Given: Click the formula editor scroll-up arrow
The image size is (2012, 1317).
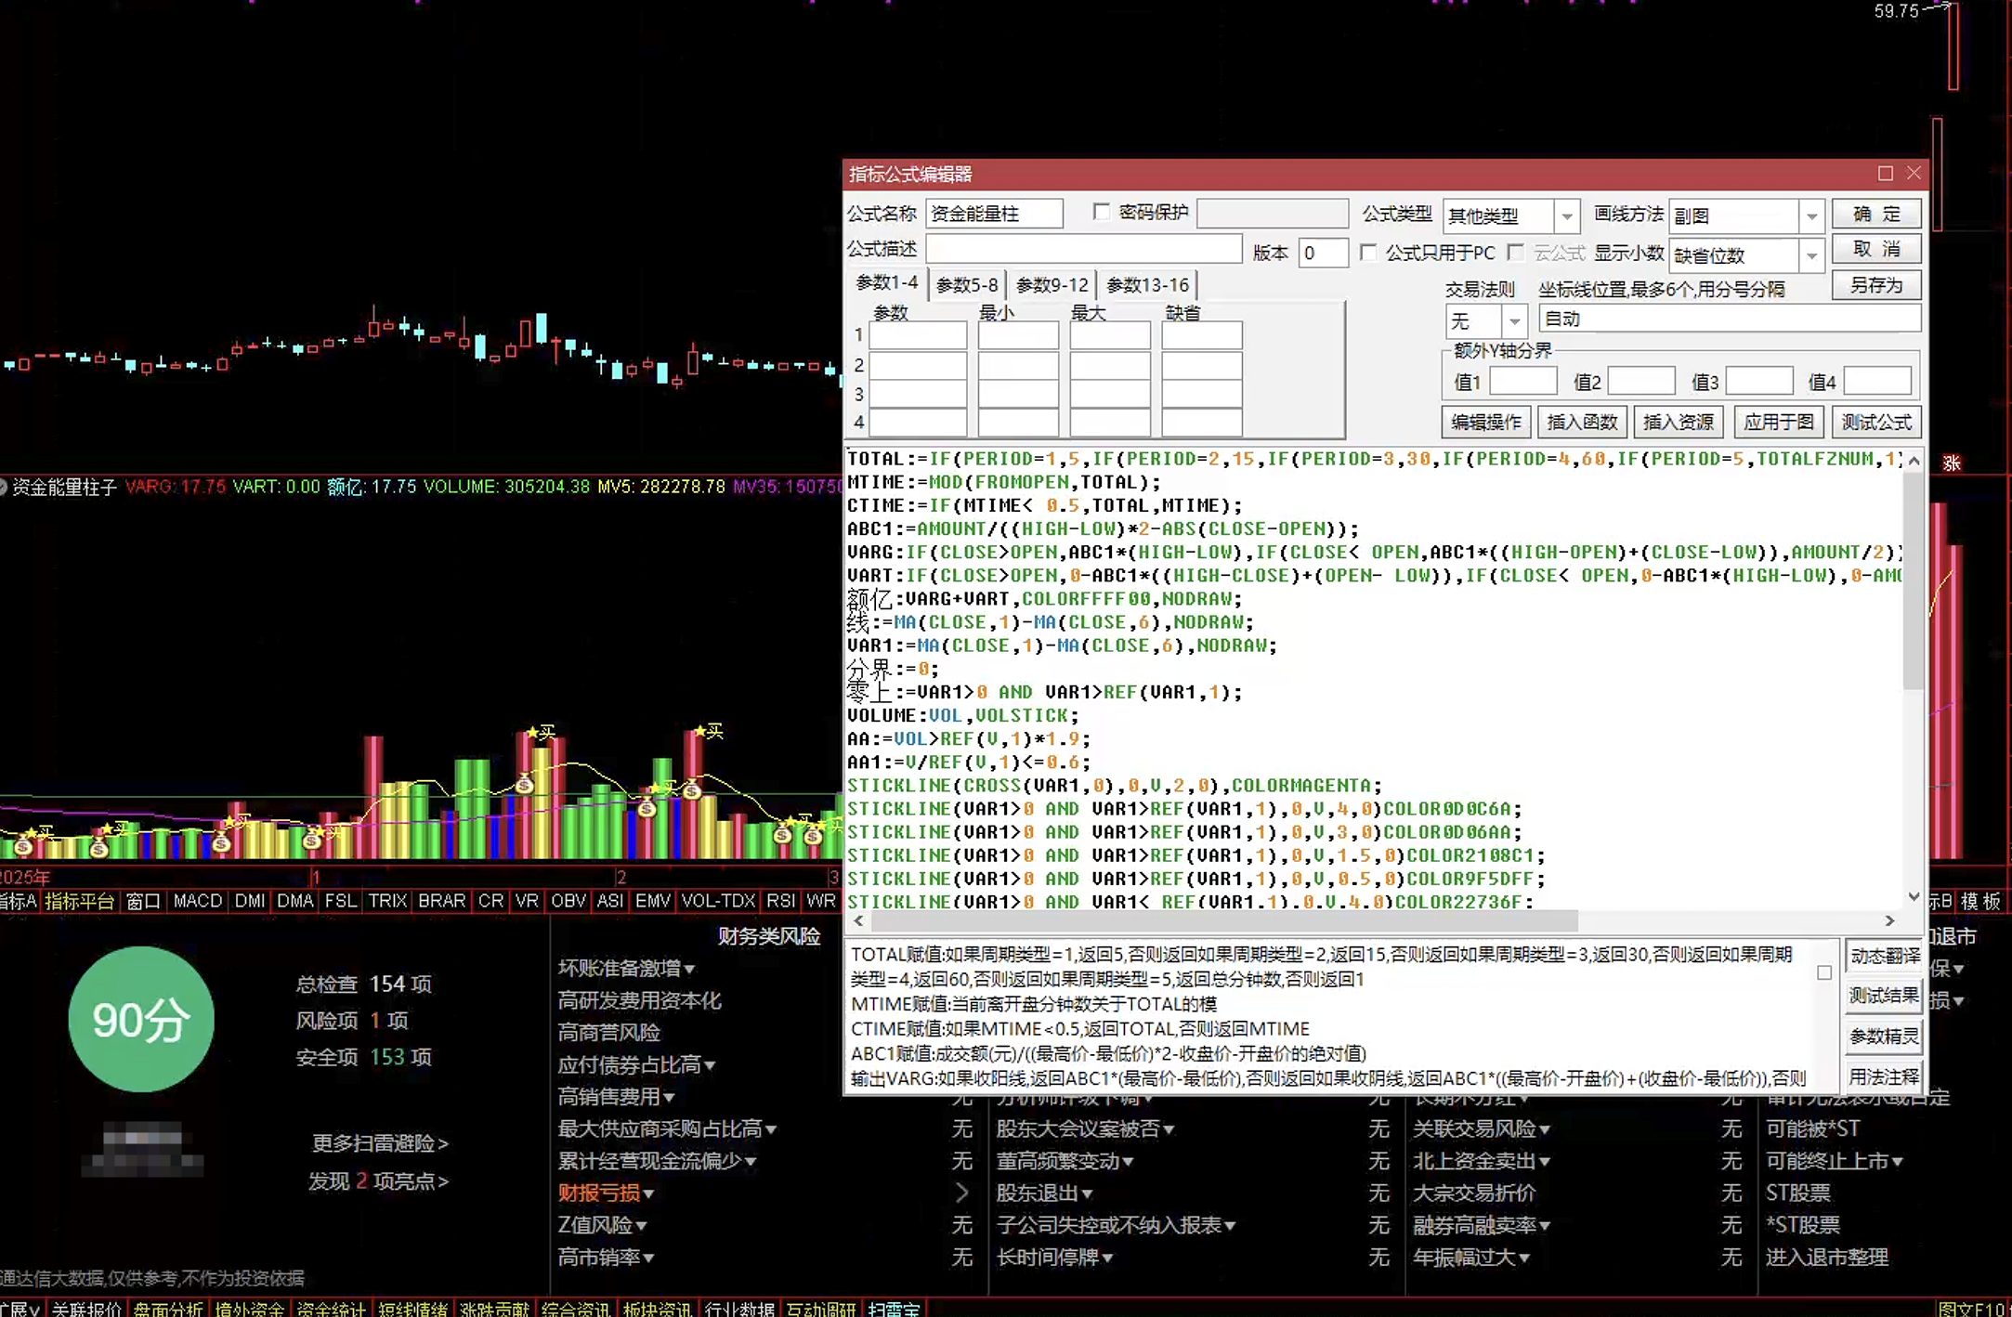Looking at the screenshot, I should click(x=1914, y=461).
